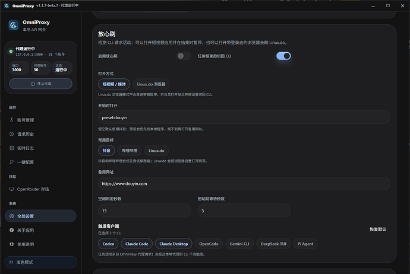
Task: Open 一键配置 in the sidebar
Action: pos(40,162)
